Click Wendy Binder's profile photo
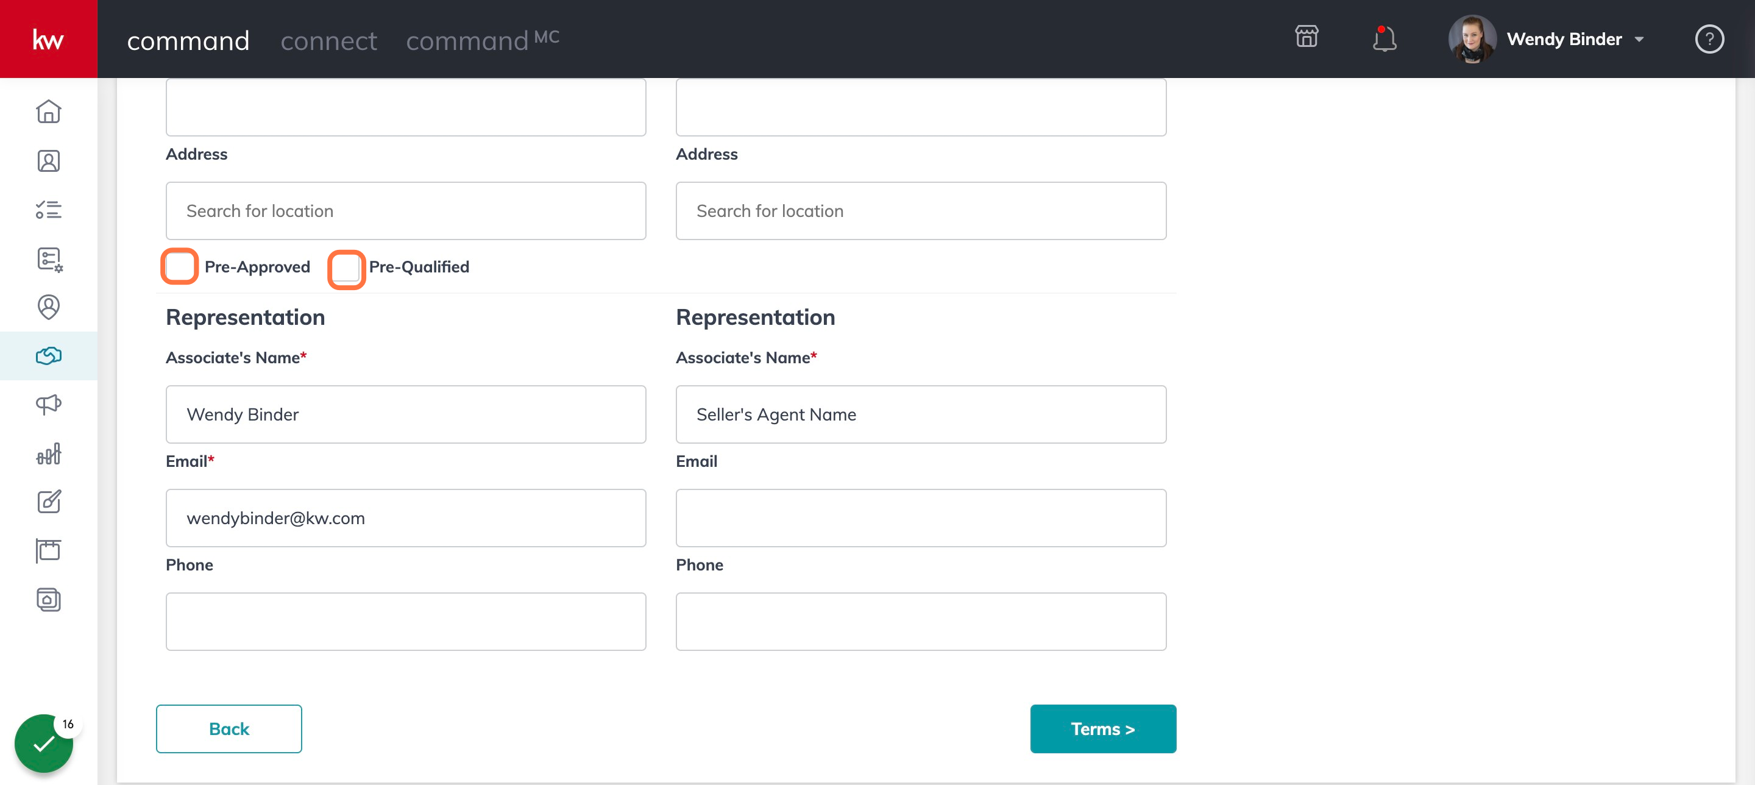 point(1472,39)
